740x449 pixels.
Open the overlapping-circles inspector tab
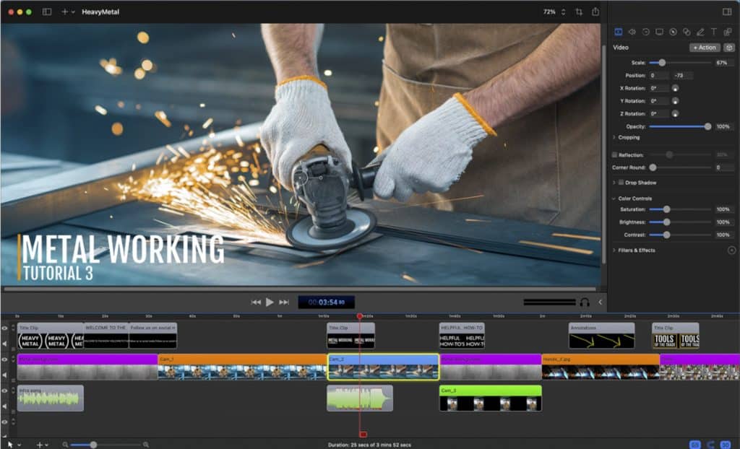pyautogui.click(x=687, y=32)
